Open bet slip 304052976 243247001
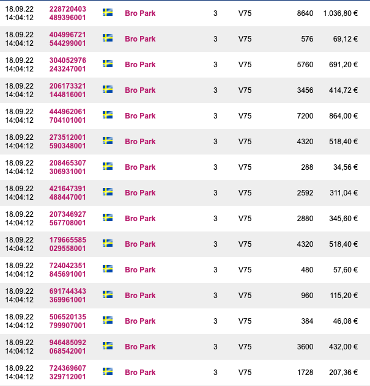Screen dimensions: 370x386 pos(67,65)
